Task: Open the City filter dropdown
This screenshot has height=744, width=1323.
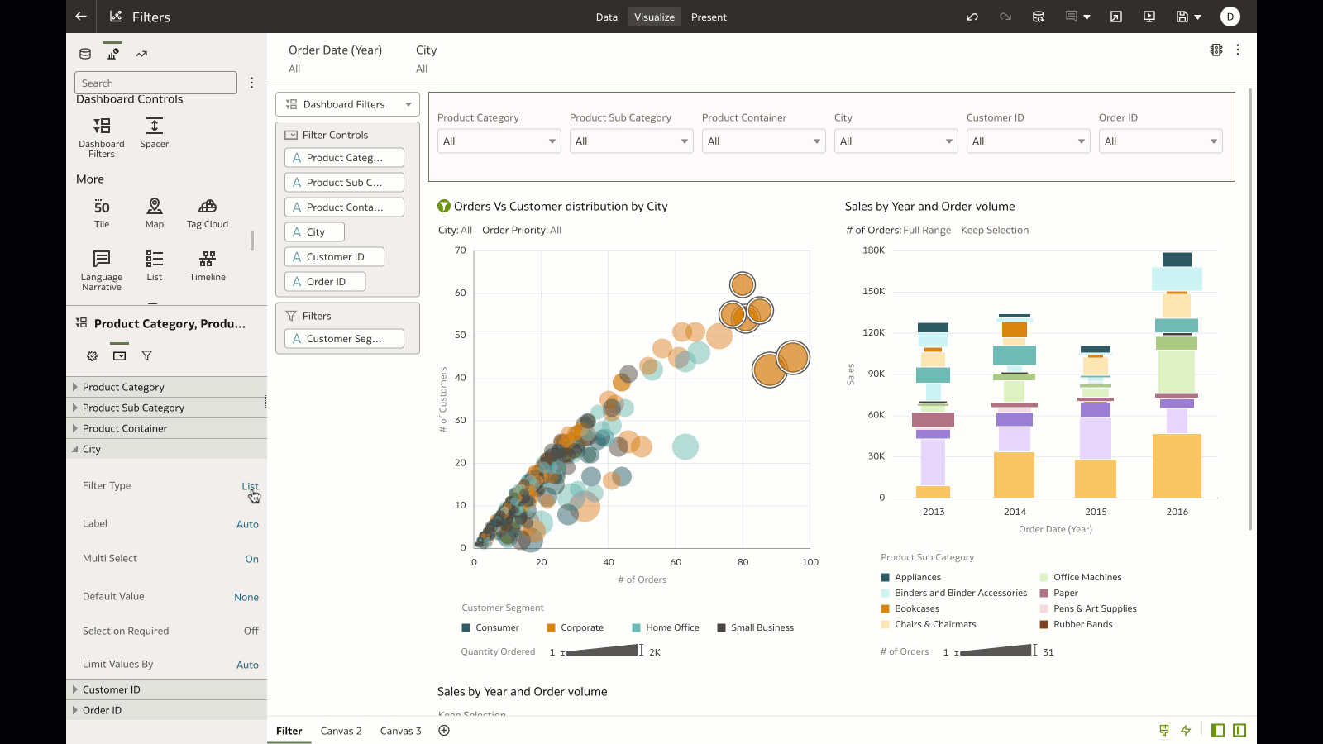Action: coord(896,141)
